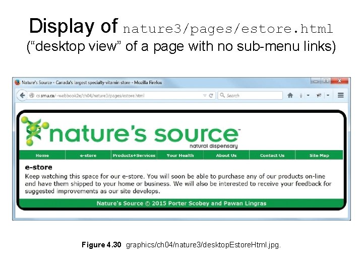
Task: Open the Products+Services menu item
Action: (x=134, y=156)
